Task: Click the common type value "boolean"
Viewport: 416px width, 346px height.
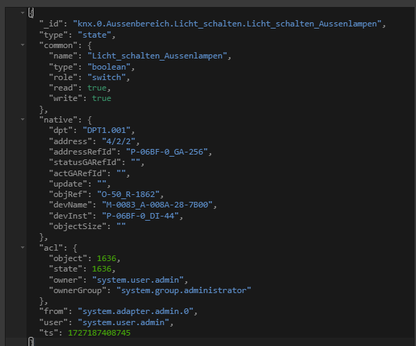Action: (x=109, y=67)
